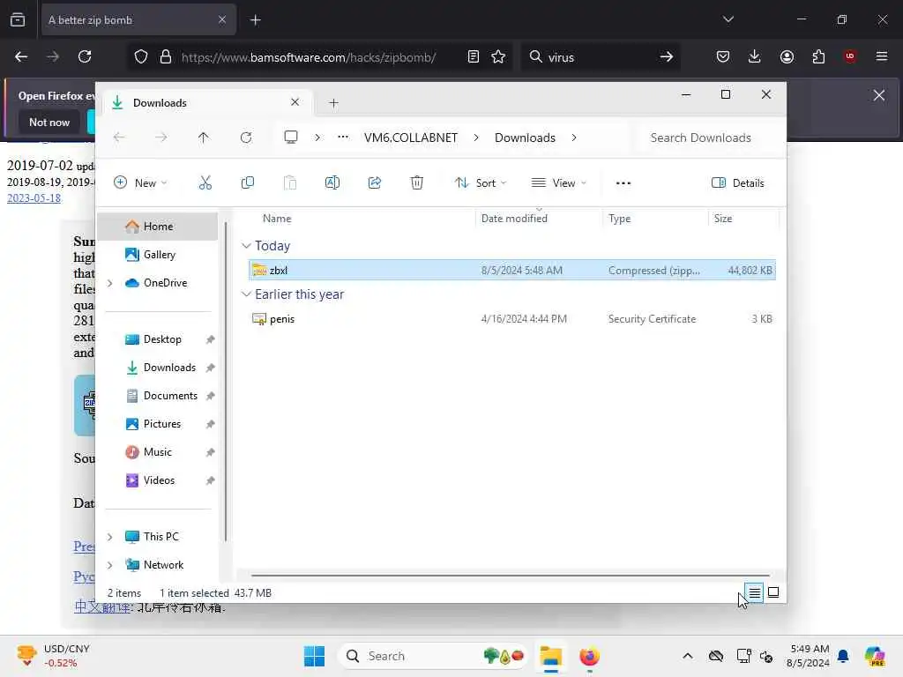Open Documents in navigation pane
Screen dimensions: 903x677
170,396
